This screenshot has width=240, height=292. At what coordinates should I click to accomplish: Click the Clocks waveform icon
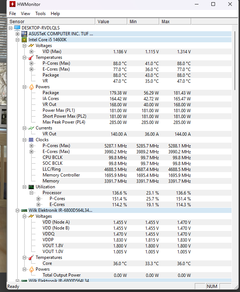tap(31, 140)
